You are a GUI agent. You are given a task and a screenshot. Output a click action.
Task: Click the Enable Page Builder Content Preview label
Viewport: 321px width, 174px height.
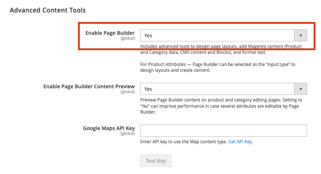[89, 86]
